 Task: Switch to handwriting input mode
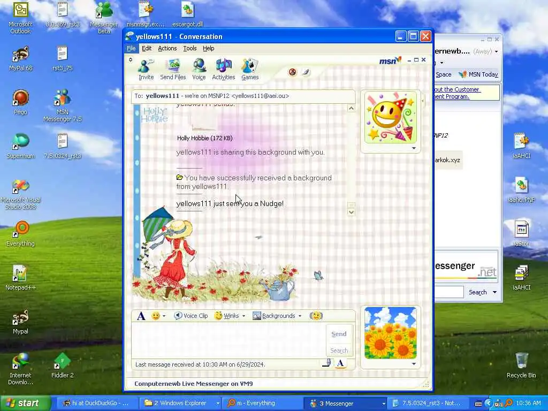[327, 363]
